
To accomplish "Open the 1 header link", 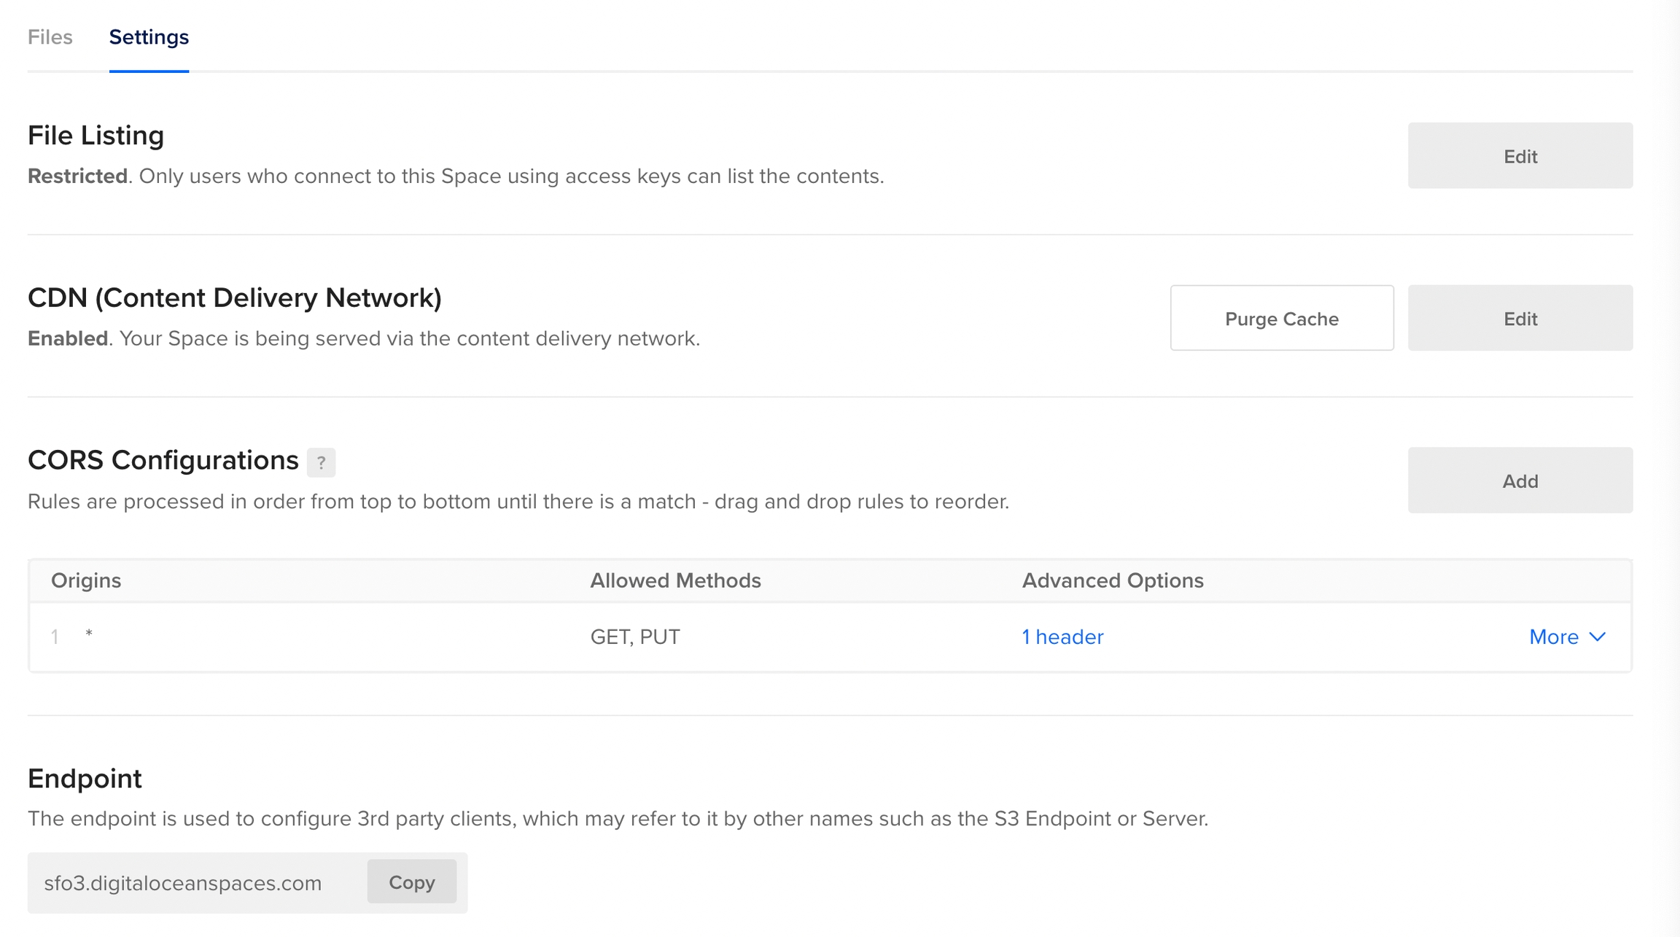I will pyautogui.click(x=1062, y=637).
